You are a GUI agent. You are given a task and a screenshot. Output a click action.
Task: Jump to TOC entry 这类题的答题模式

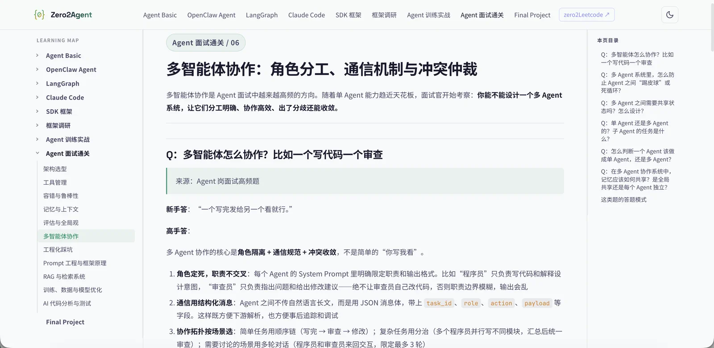point(623,200)
